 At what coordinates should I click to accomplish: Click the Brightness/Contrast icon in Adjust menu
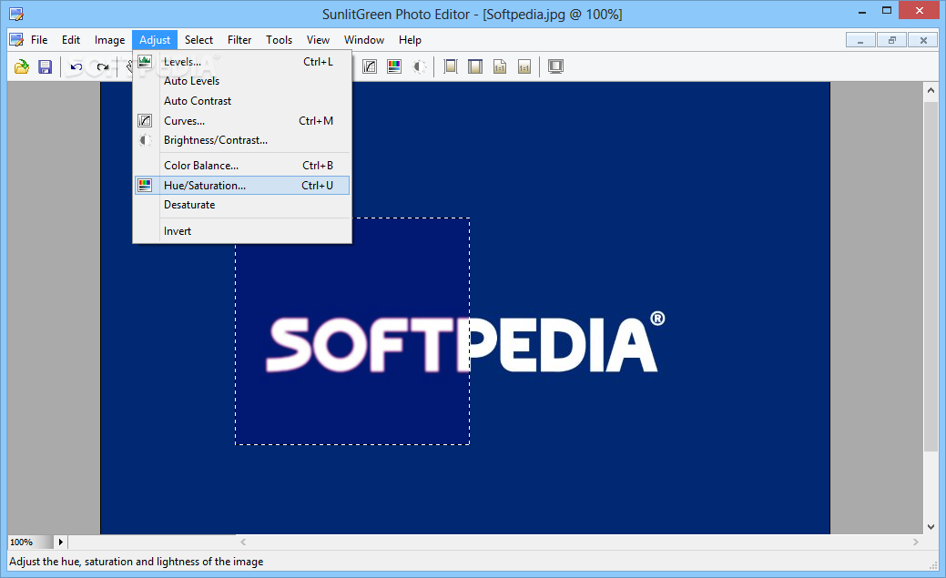pos(145,140)
